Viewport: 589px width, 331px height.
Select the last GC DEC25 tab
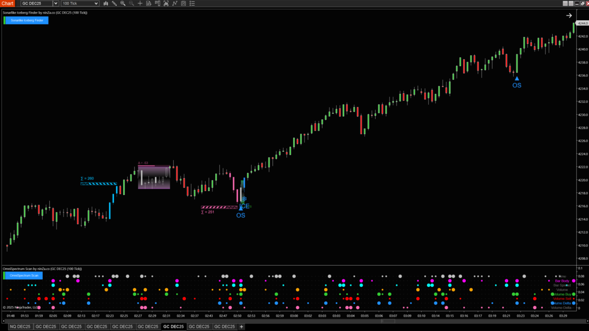(225, 327)
